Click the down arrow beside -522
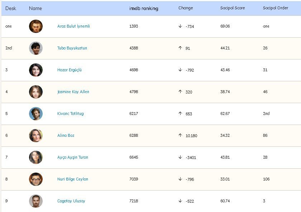The width and height of the screenshot is (301, 212). click(x=180, y=201)
